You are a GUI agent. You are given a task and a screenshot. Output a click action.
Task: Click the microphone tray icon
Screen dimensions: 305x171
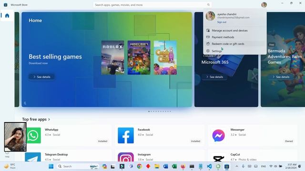click(243, 166)
